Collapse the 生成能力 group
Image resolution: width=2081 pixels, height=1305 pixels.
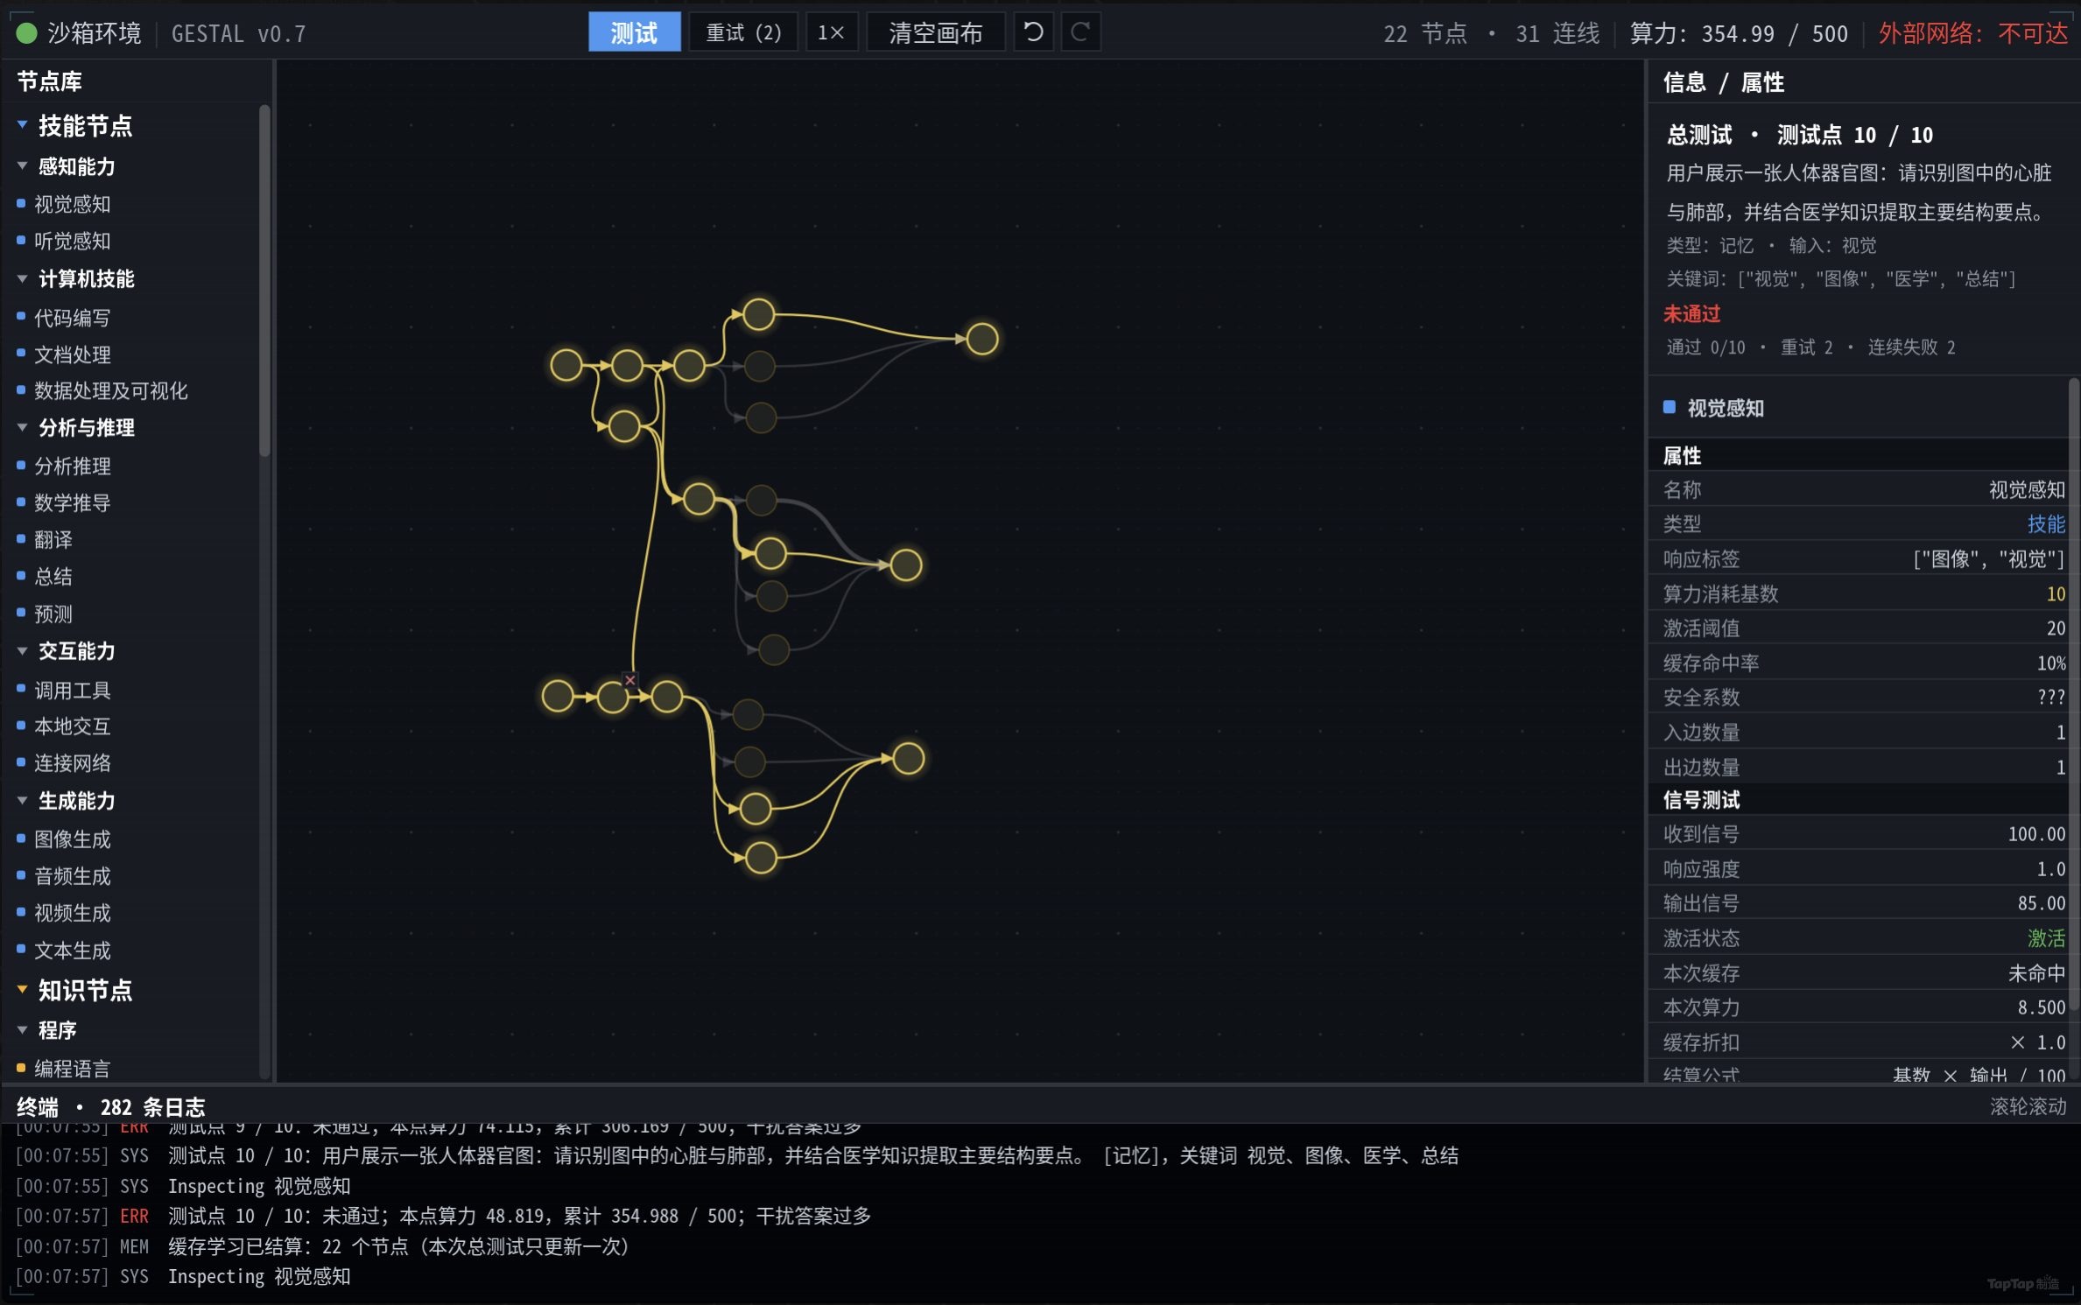click(22, 801)
